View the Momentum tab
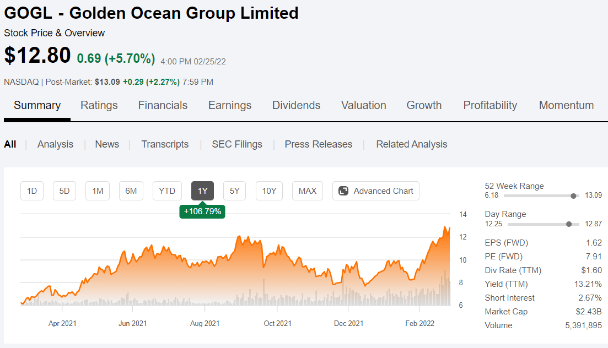 click(x=566, y=105)
